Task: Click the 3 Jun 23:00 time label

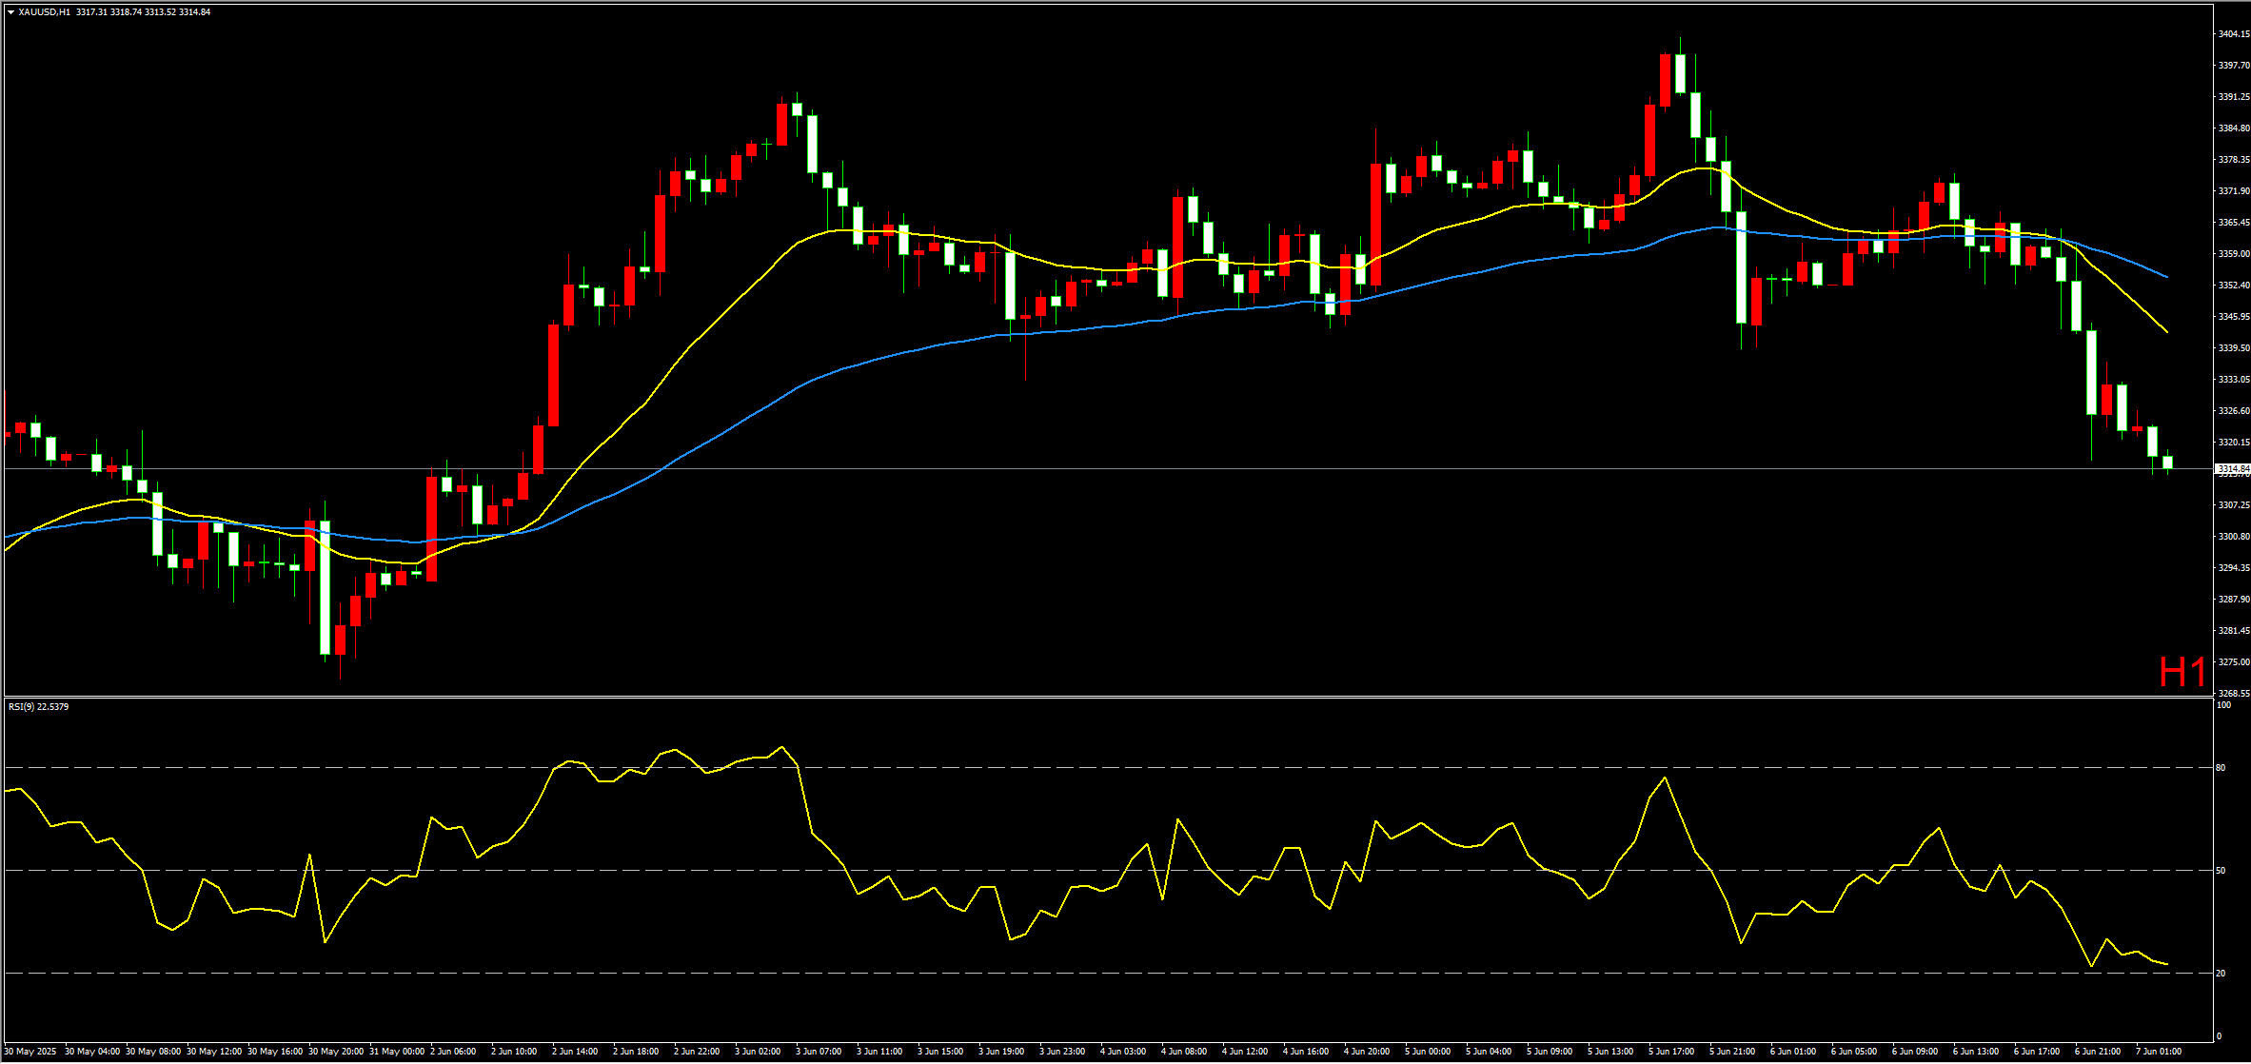Action: 1062,1052
